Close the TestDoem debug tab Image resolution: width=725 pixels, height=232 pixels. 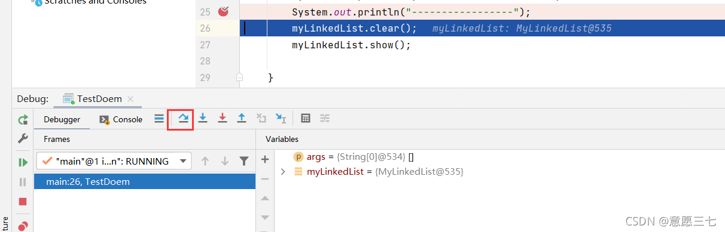click(x=131, y=99)
